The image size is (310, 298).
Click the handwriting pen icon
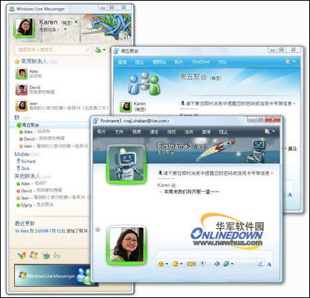click(x=260, y=264)
